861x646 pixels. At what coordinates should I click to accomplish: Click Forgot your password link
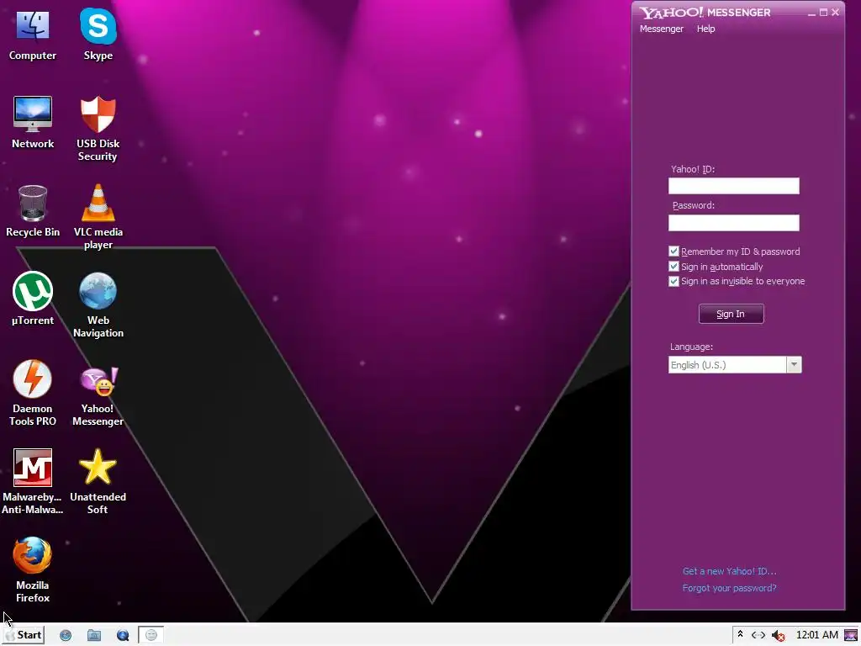(729, 588)
